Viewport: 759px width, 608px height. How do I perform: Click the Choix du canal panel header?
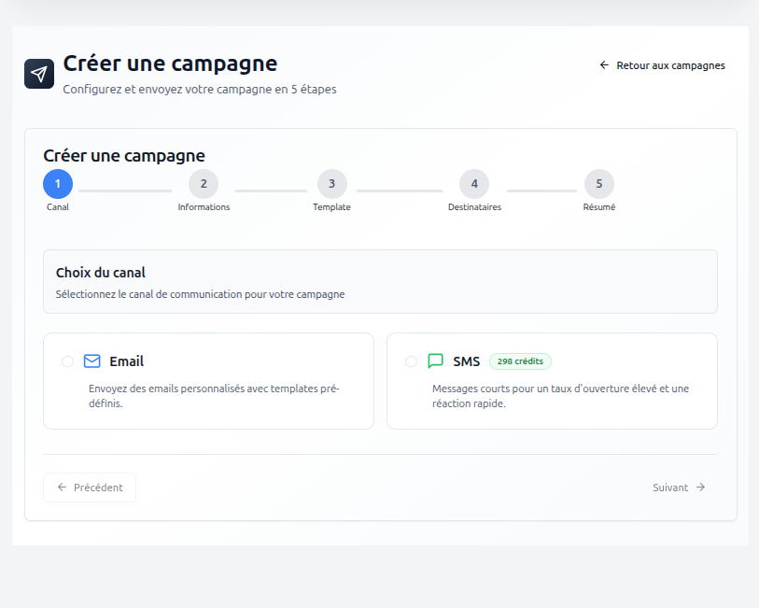[x=380, y=281]
